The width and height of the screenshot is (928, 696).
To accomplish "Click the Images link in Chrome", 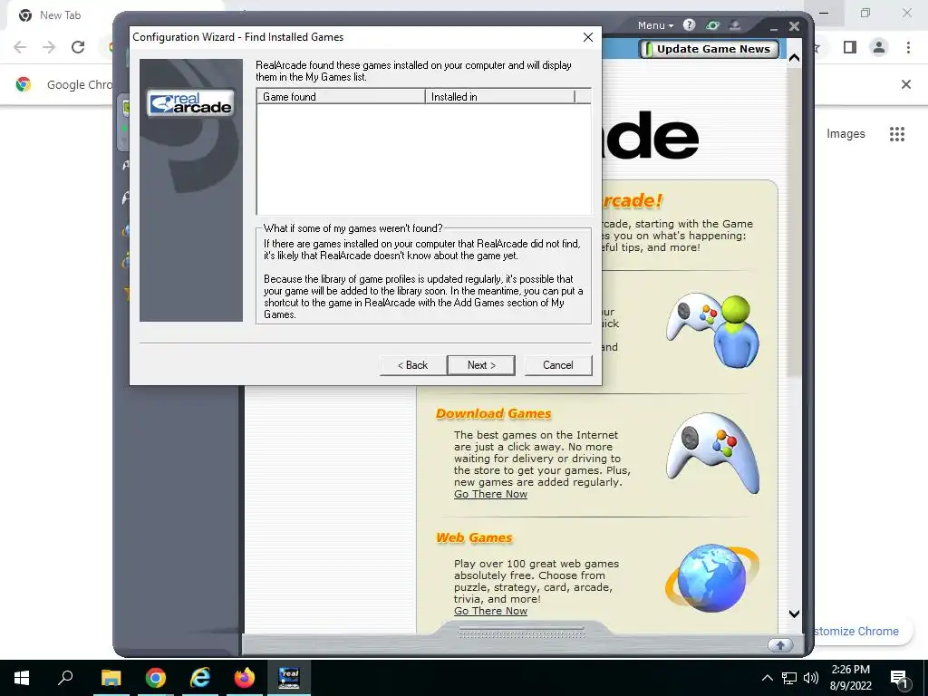I will (x=846, y=134).
